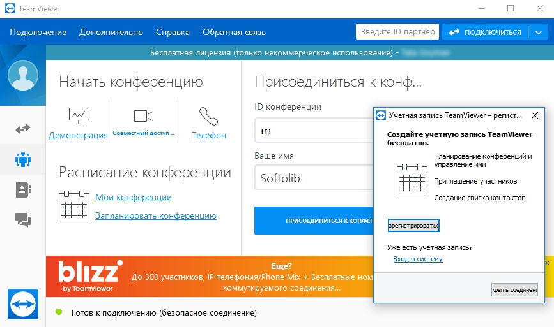Start a Телефон phone conference
This screenshot has height=327, width=554.
pos(209,123)
